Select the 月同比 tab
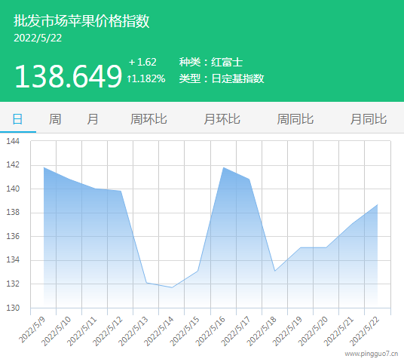 369,119
